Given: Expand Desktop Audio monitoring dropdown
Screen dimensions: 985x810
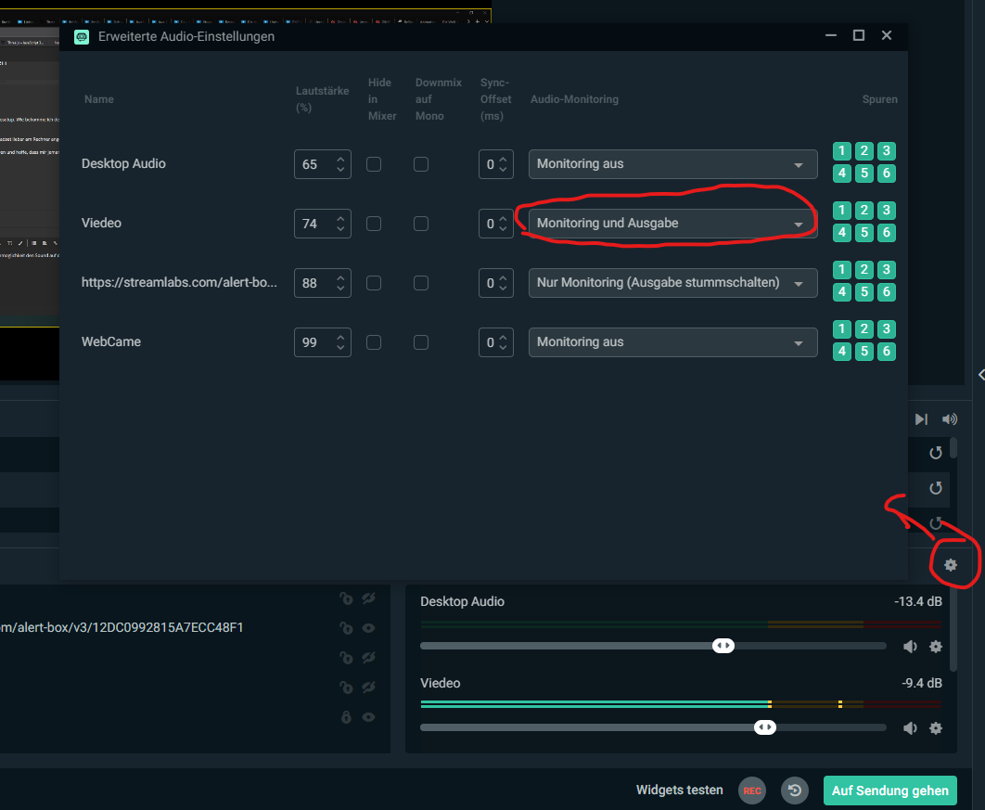Looking at the screenshot, I should pos(672,164).
